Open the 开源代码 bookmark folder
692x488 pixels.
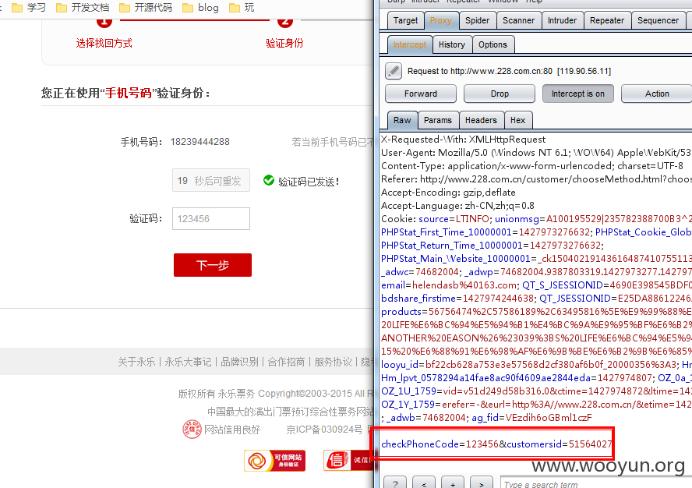point(146,8)
